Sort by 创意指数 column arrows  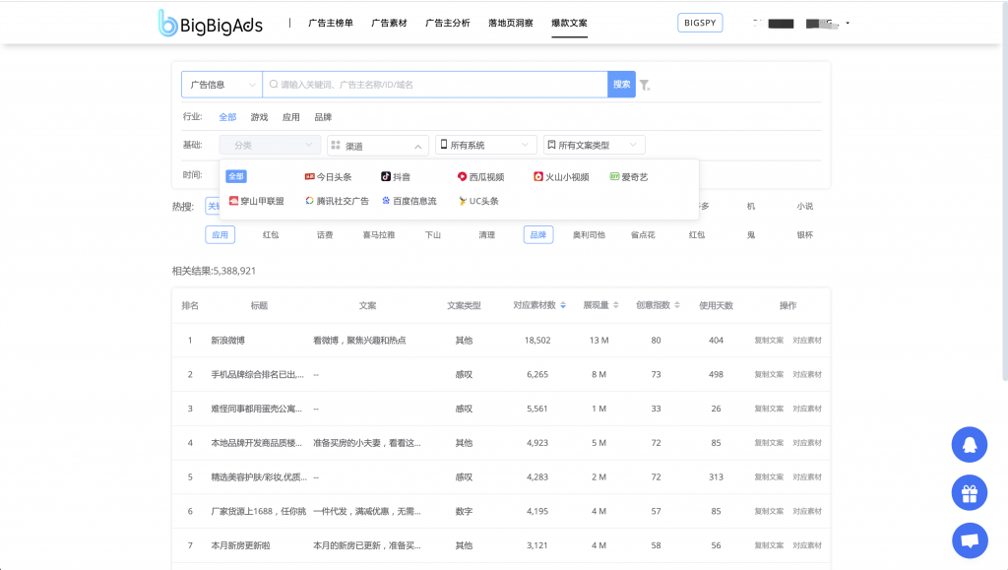pyautogui.click(x=677, y=305)
